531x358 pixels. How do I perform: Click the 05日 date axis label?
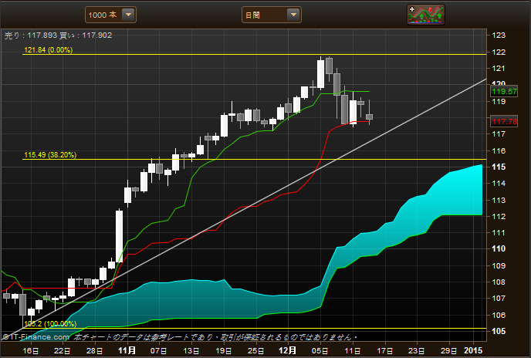click(x=320, y=350)
